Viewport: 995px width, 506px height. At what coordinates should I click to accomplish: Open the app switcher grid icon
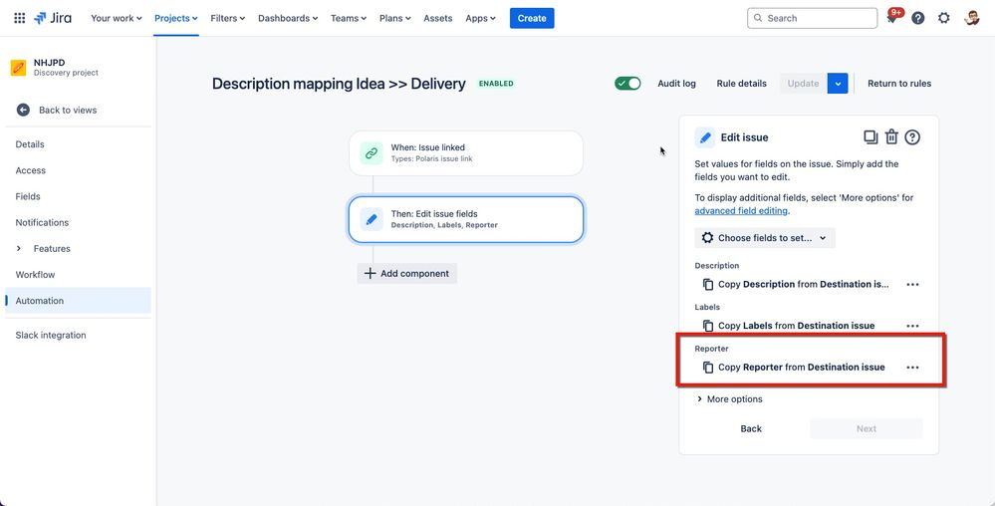coord(20,18)
